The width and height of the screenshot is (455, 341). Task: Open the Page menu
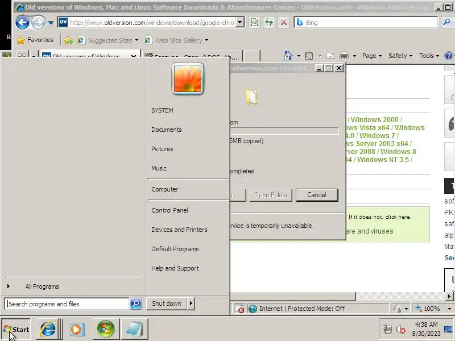[x=372, y=56]
